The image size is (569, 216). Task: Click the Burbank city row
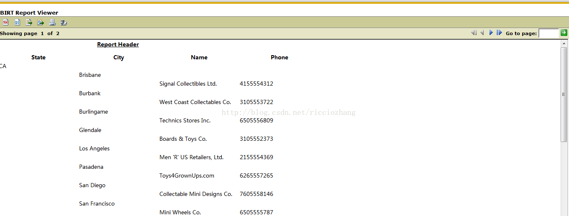[x=90, y=93]
